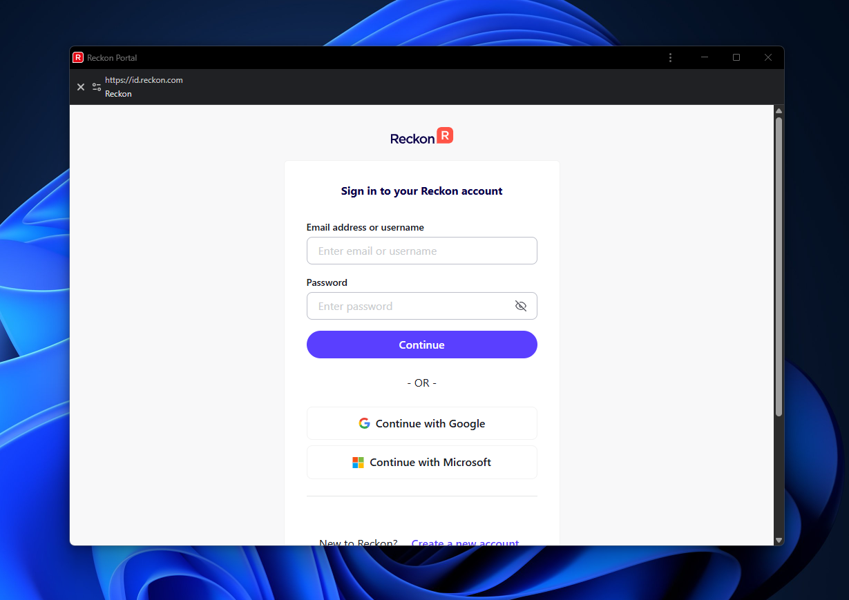
Task: Click the Reckon logo at top of page
Action: click(x=421, y=137)
